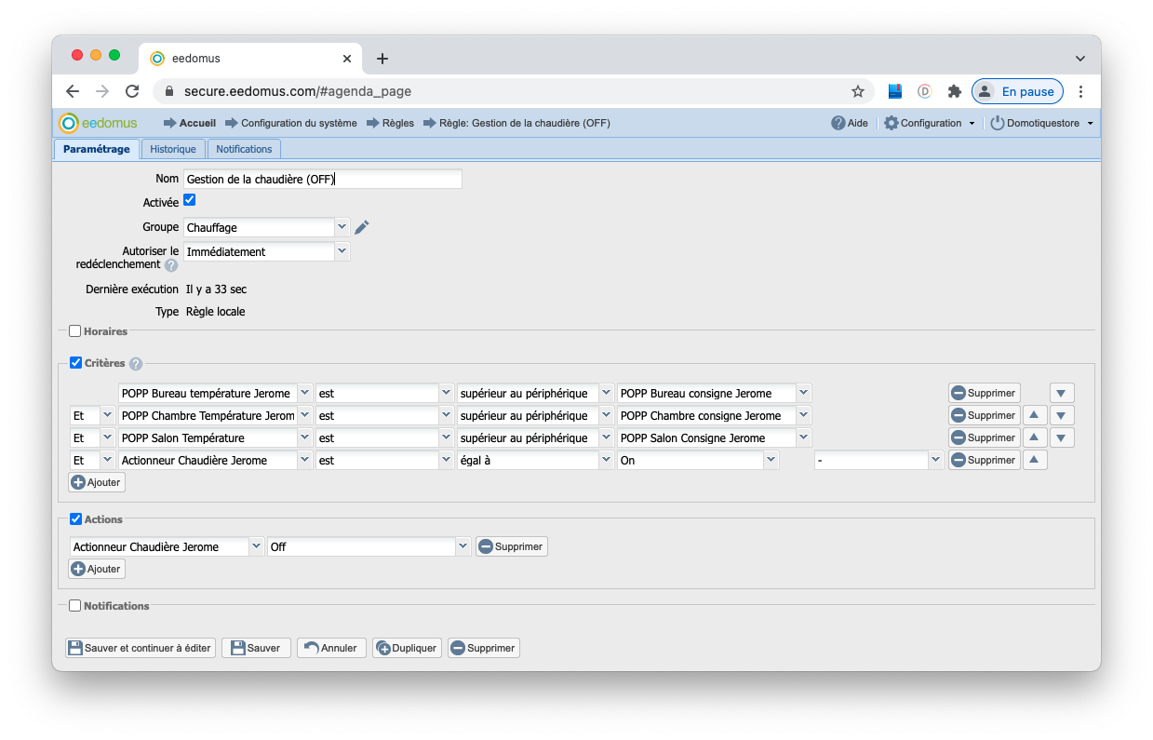Image resolution: width=1153 pixels, height=740 pixels.
Task: Bookmark this page with the star icon
Action: point(857,91)
